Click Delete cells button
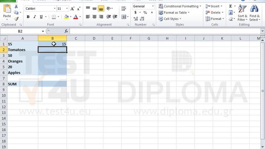Screen dimensions: 265x149 pos(214,12)
